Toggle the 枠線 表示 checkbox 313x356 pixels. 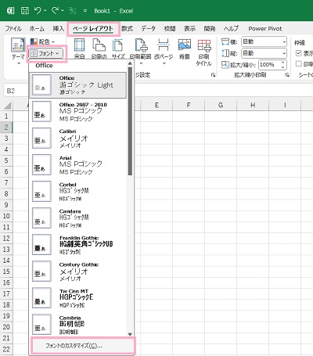pos(299,53)
